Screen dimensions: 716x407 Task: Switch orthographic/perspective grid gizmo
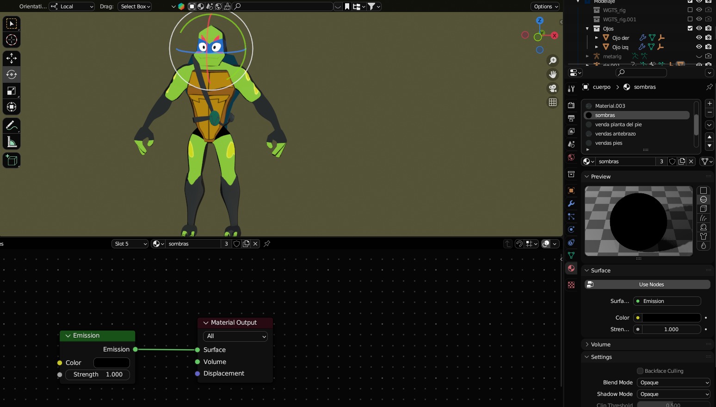point(553,102)
